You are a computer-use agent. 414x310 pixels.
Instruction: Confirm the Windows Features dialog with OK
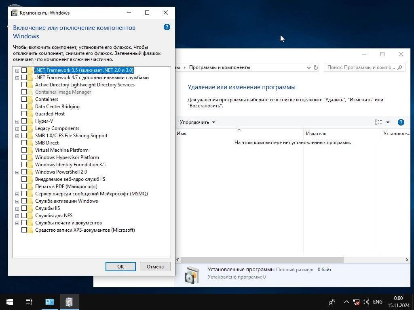click(120, 266)
